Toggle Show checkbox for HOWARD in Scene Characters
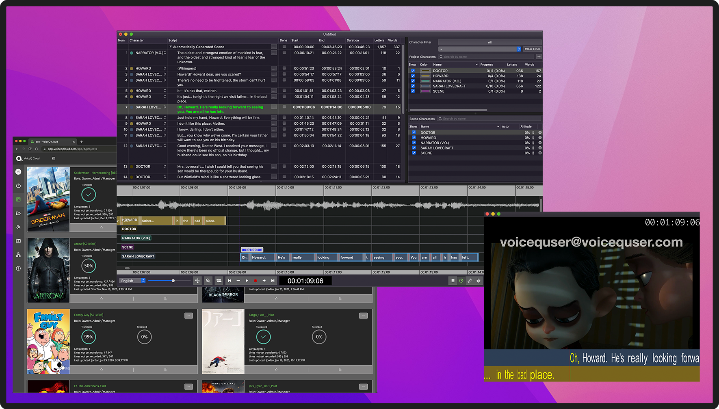The image size is (719, 409). click(414, 138)
